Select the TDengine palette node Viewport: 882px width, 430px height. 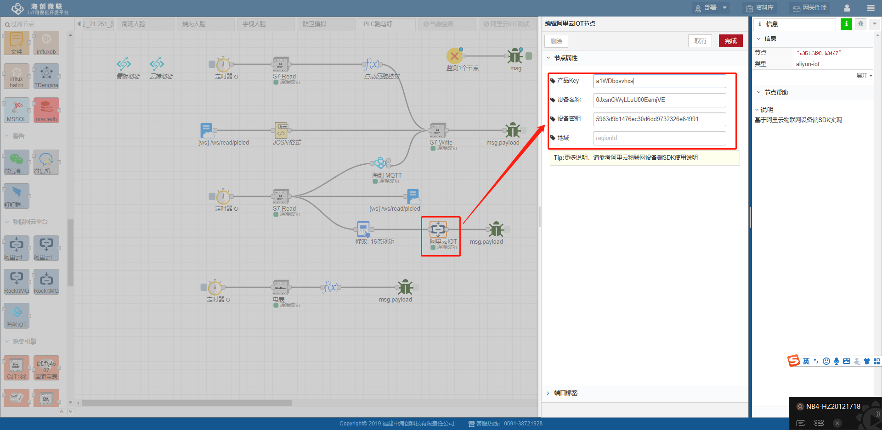click(x=46, y=76)
